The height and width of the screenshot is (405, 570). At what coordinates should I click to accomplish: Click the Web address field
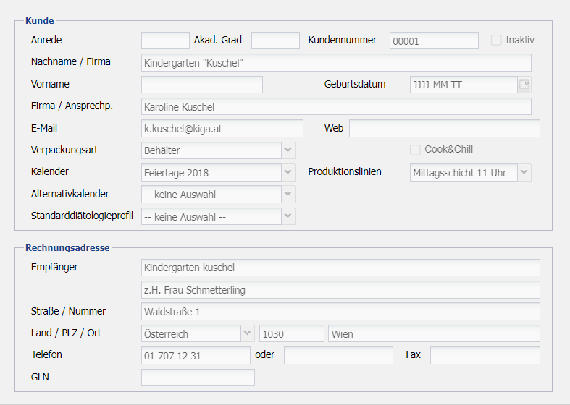coord(444,128)
